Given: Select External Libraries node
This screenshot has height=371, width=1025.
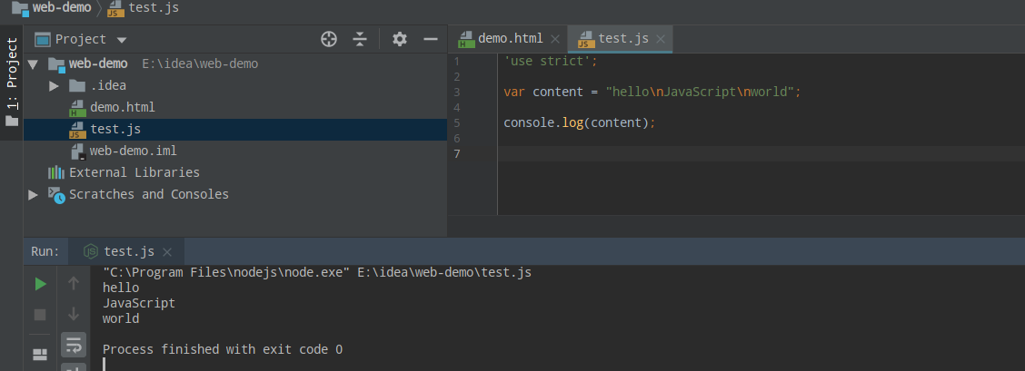Looking at the screenshot, I should 134,172.
